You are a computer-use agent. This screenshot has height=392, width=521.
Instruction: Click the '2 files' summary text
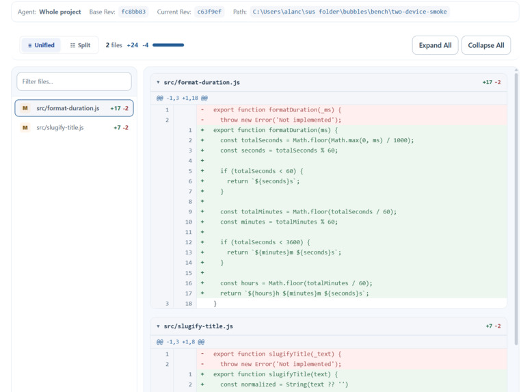click(x=114, y=45)
